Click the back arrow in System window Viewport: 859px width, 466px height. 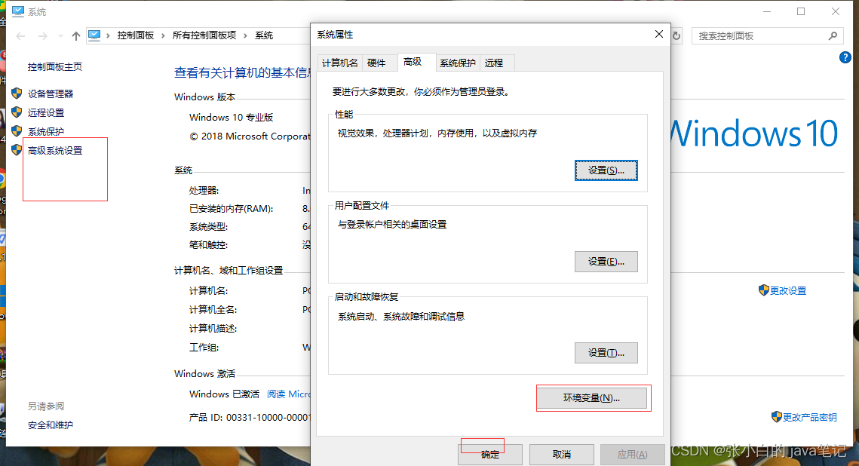[20, 36]
